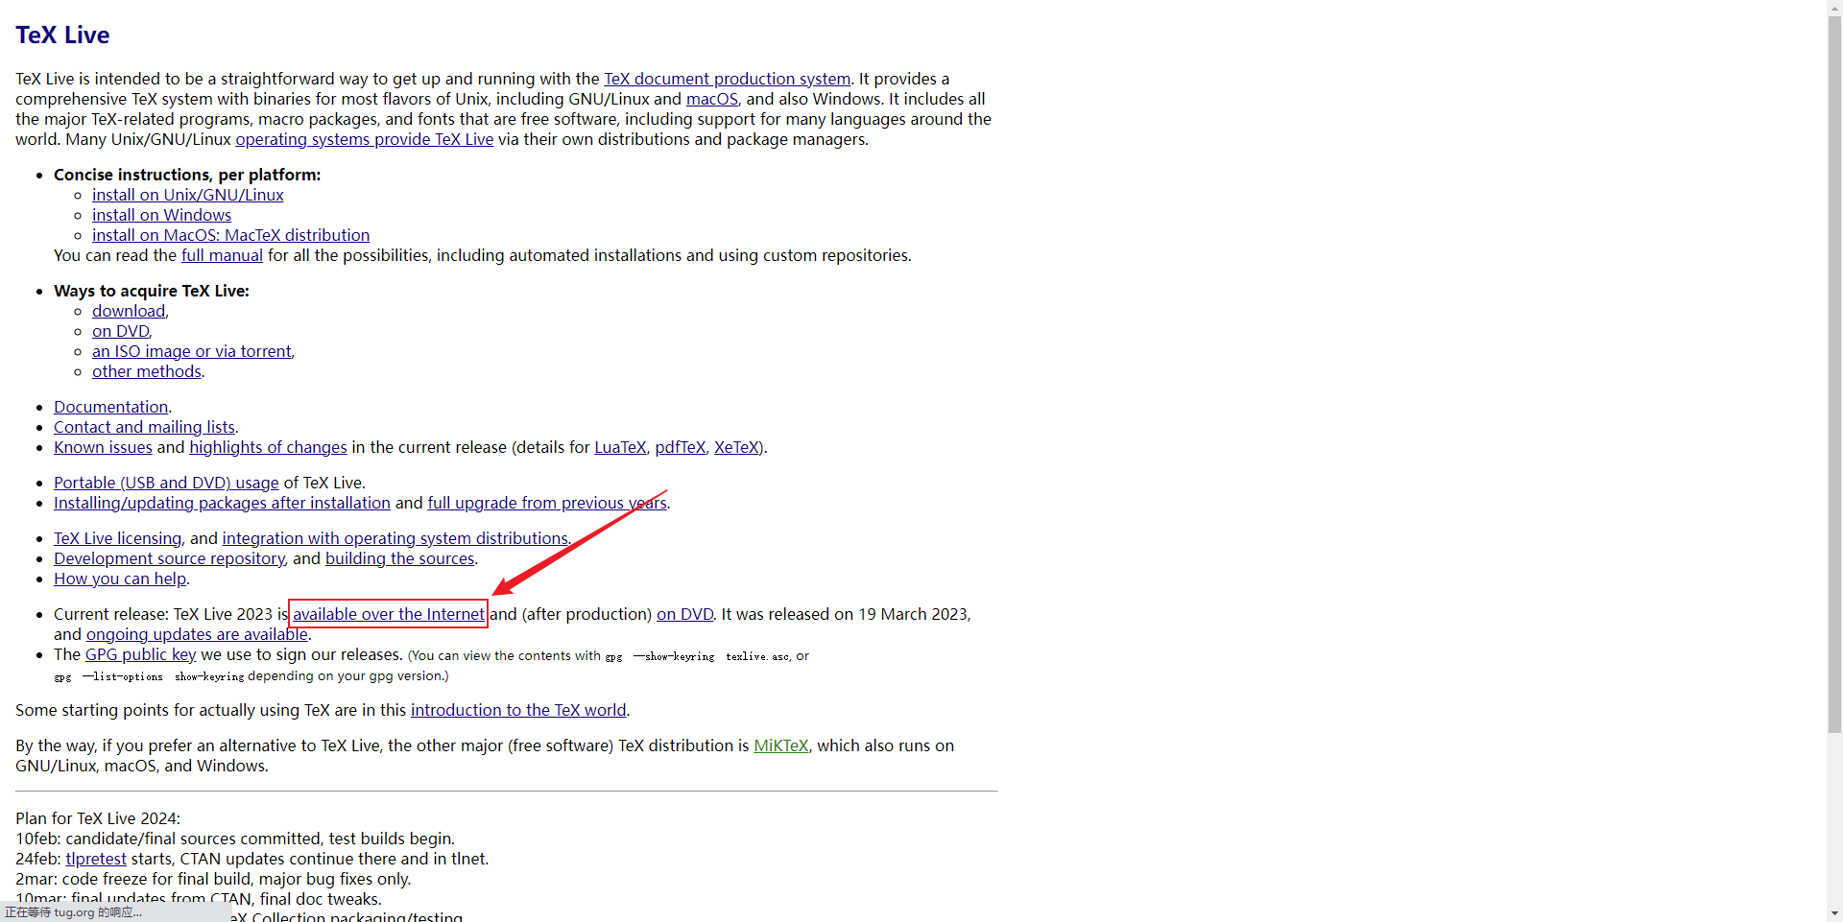Click the vertical scrollbar thumb

pos(1834,374)
